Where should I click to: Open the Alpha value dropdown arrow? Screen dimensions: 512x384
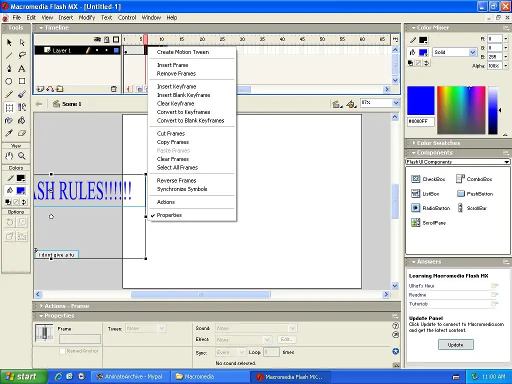pos(506,66)
